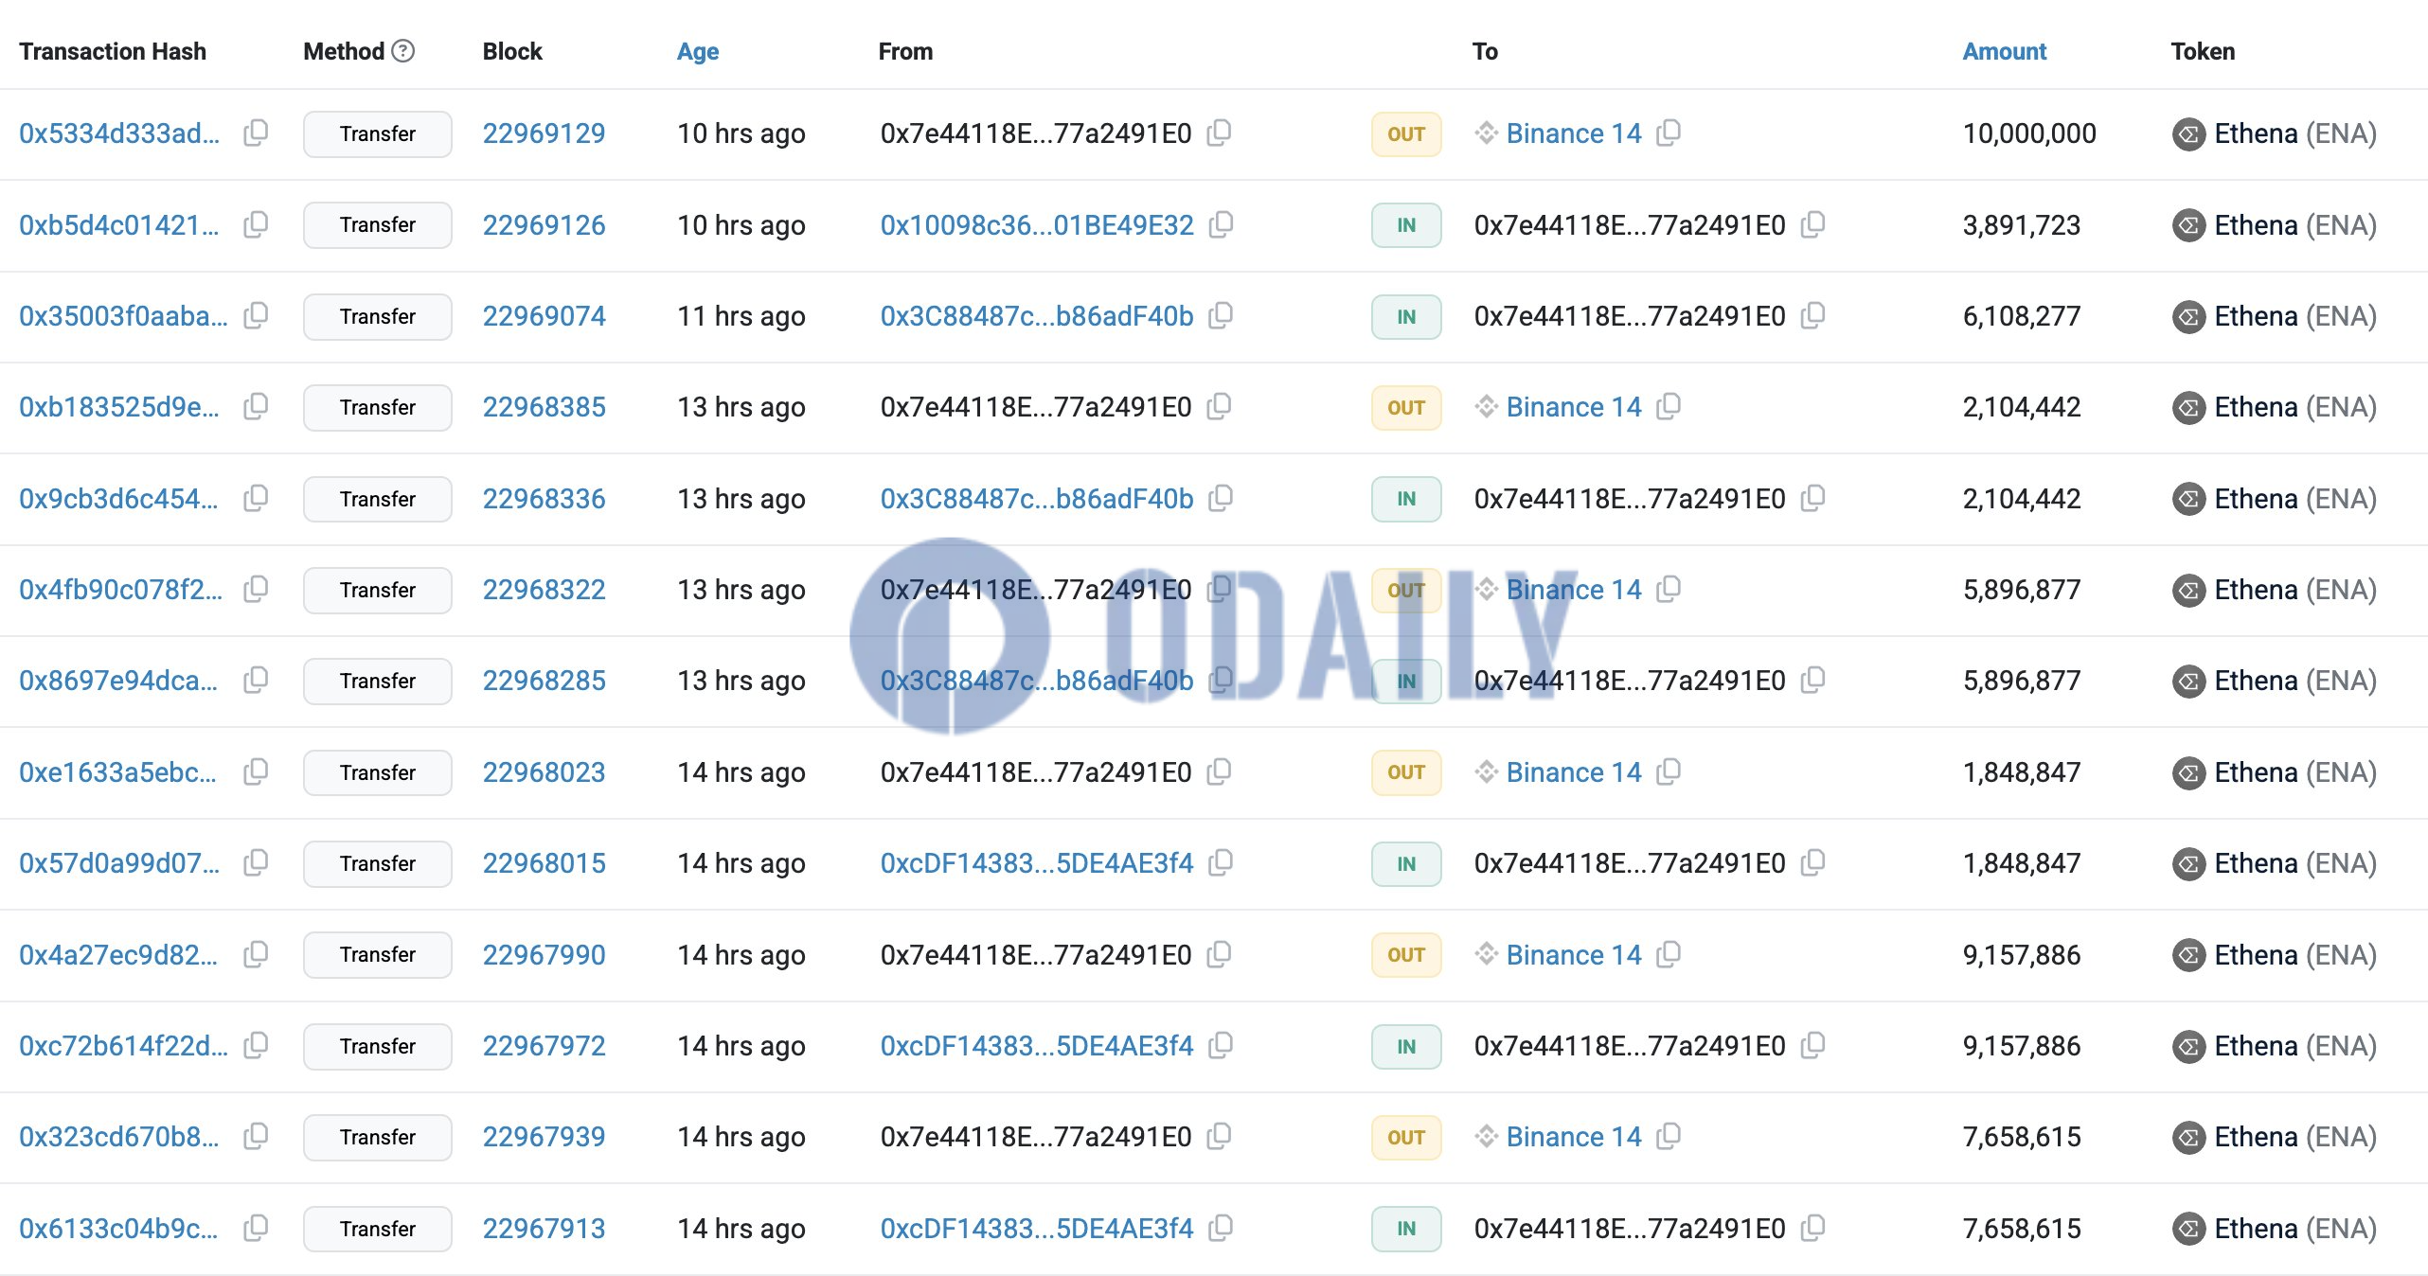Open block 22968322
The image size is (2428, 1276).
(x=544, y=590)
